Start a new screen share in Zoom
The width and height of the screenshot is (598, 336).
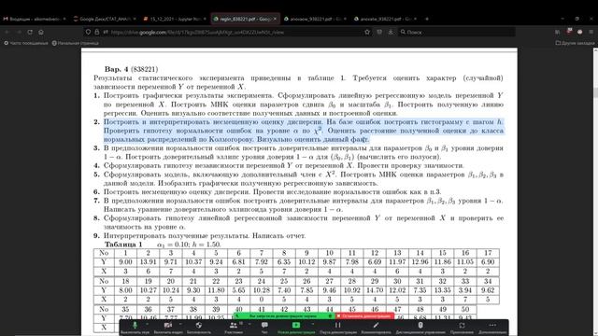click(x=296, y=328)
